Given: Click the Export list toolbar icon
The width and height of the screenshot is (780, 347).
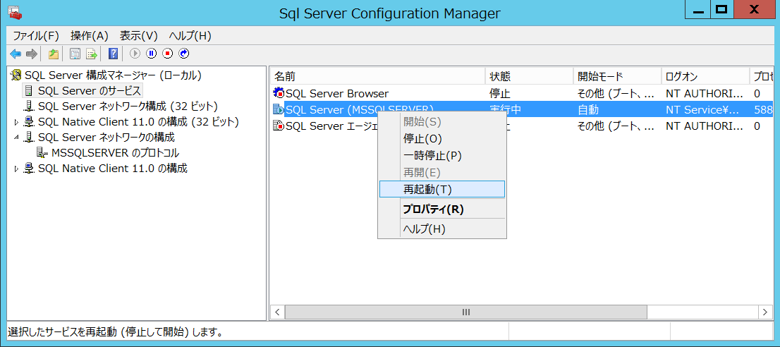Looking at the screenshot, I should [x=91, y=53].
